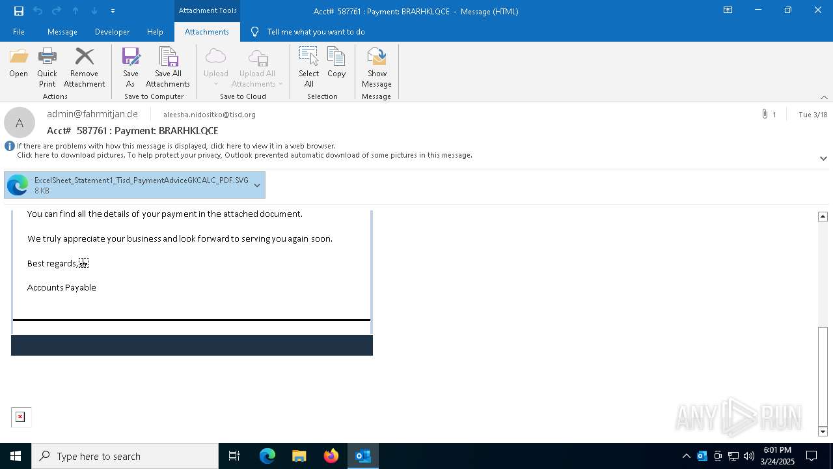833x469 pixels.
Task: Click network icon in system tray
Action: [733, 456]
